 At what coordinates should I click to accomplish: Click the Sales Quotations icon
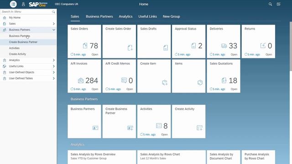(224, 80)
